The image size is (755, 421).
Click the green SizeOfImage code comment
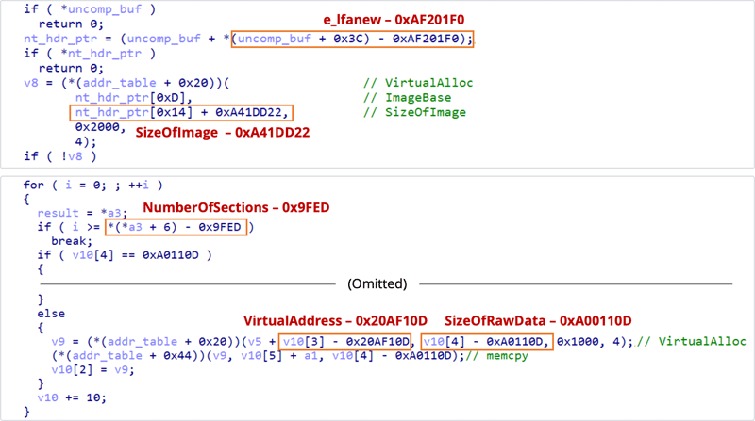click(413, 113)
